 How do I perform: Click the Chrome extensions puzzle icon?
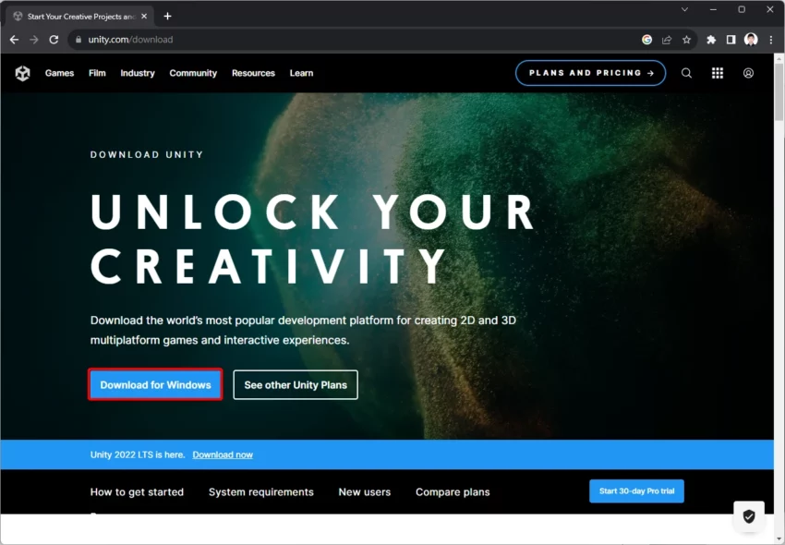click(x=711, y=40)
